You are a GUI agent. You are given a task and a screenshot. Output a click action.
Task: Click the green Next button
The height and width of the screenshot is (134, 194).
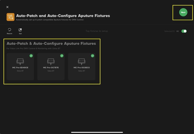coord(183,12)
